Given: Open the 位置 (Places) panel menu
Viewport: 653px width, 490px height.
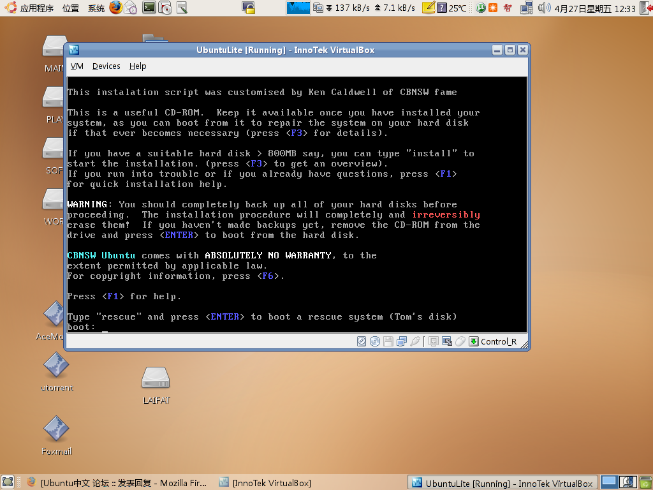Looking at the screenshot, I should click(x=71, y=8).
